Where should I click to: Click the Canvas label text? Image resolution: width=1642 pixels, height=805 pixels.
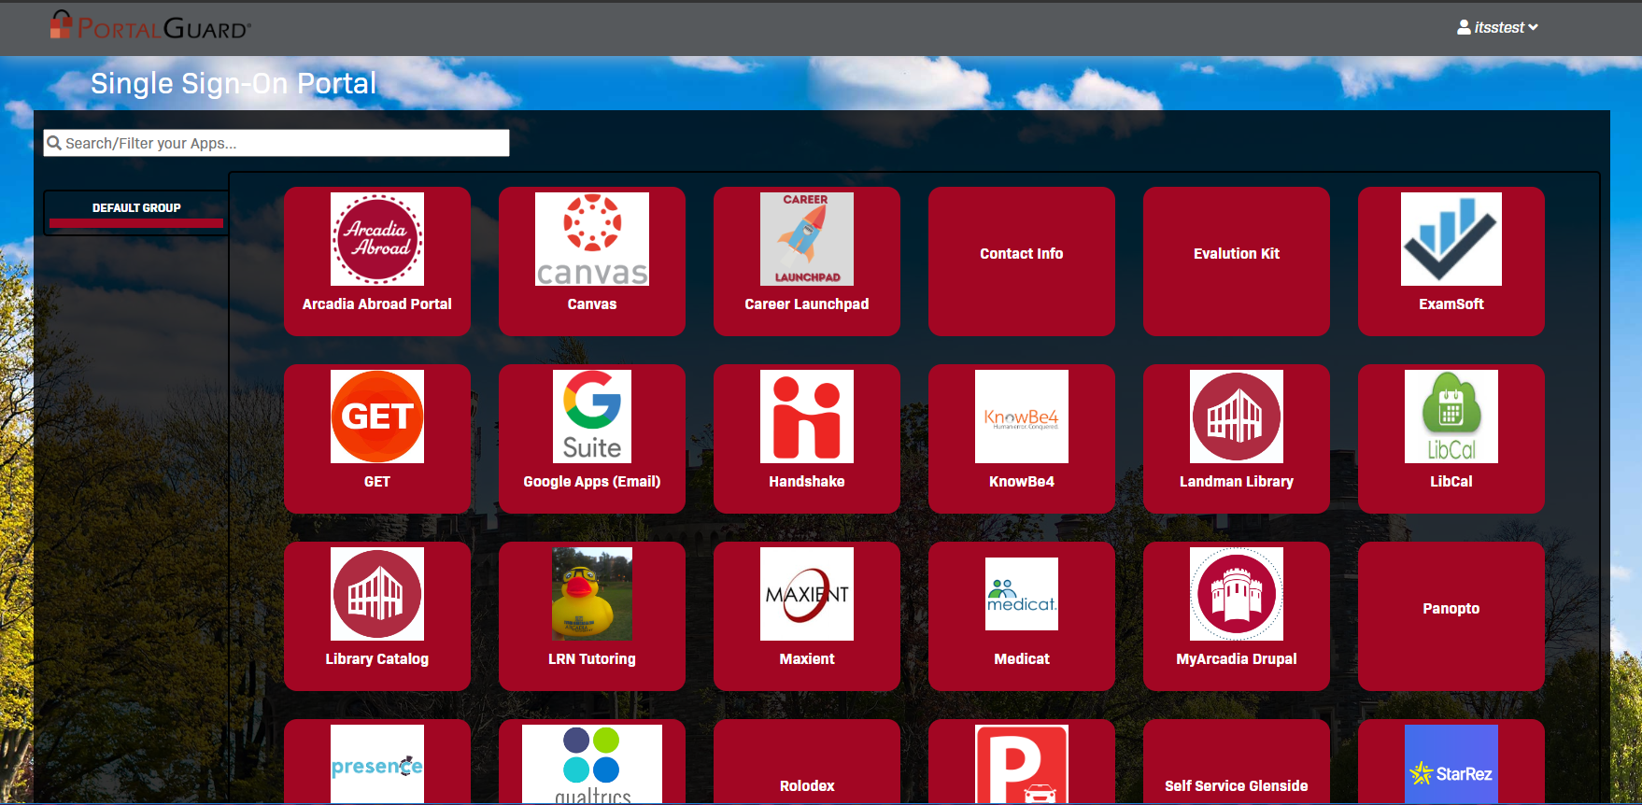coord(592,304)
